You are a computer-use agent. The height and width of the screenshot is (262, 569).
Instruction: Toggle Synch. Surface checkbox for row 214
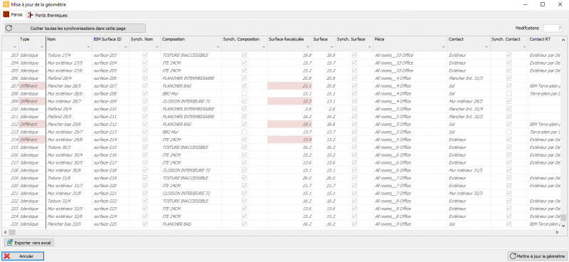(354, 139)
